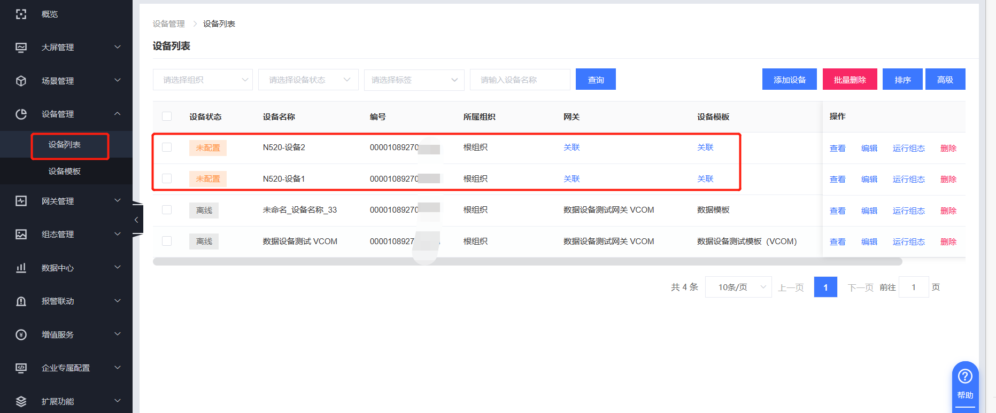Click the 组态管理 picture icon

point(21,234)
